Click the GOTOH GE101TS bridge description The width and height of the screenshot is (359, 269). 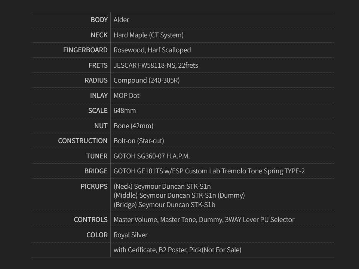pos(209,171)
